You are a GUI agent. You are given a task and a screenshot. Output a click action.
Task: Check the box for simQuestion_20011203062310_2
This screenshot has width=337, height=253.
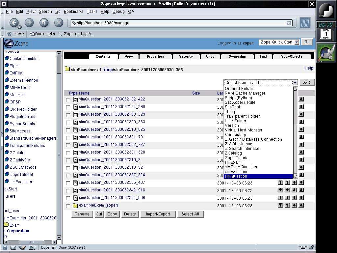pyautogui.click(x=68, y=160)
